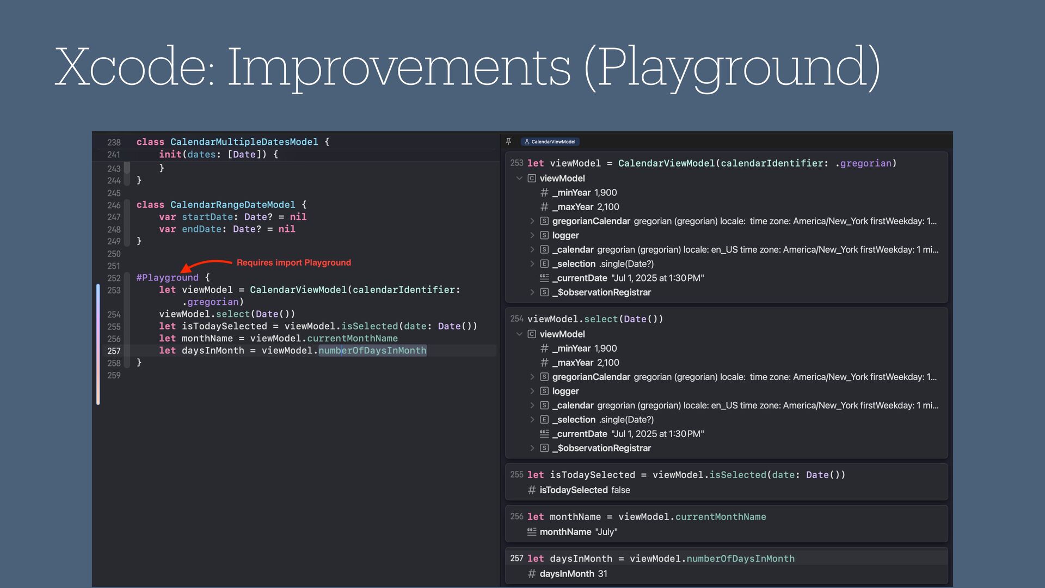Click the struct icon beside _$observationRegistrar, line 254 result

tap(544, 448)
